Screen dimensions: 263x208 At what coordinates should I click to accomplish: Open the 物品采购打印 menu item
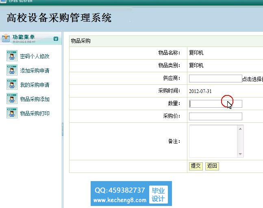pos(35,113)
